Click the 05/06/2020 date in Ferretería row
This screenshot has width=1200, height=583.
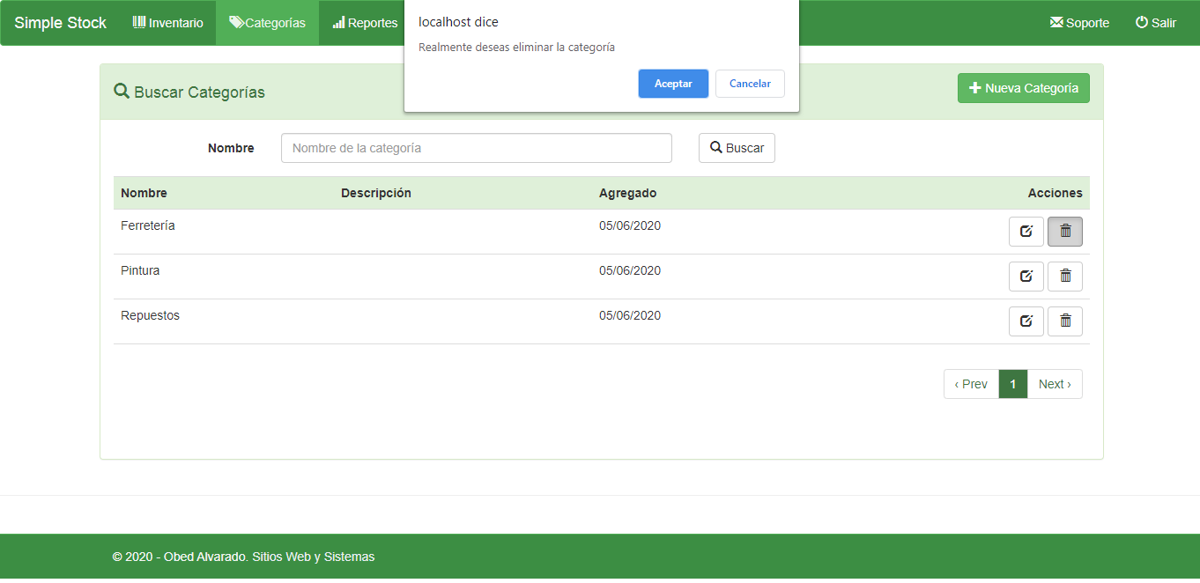(x=630, y=225)
